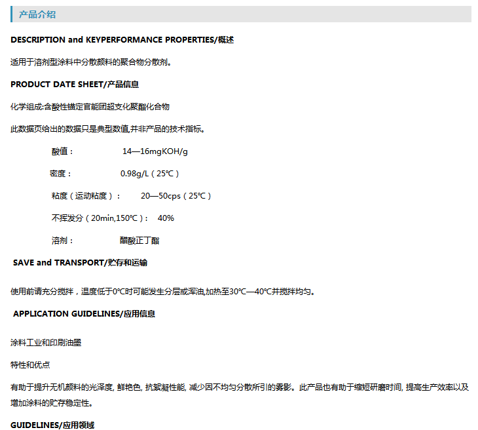The image size is (478, 430).
Task: Select the 20—50cps viscosity value
Action: point(175,196)
